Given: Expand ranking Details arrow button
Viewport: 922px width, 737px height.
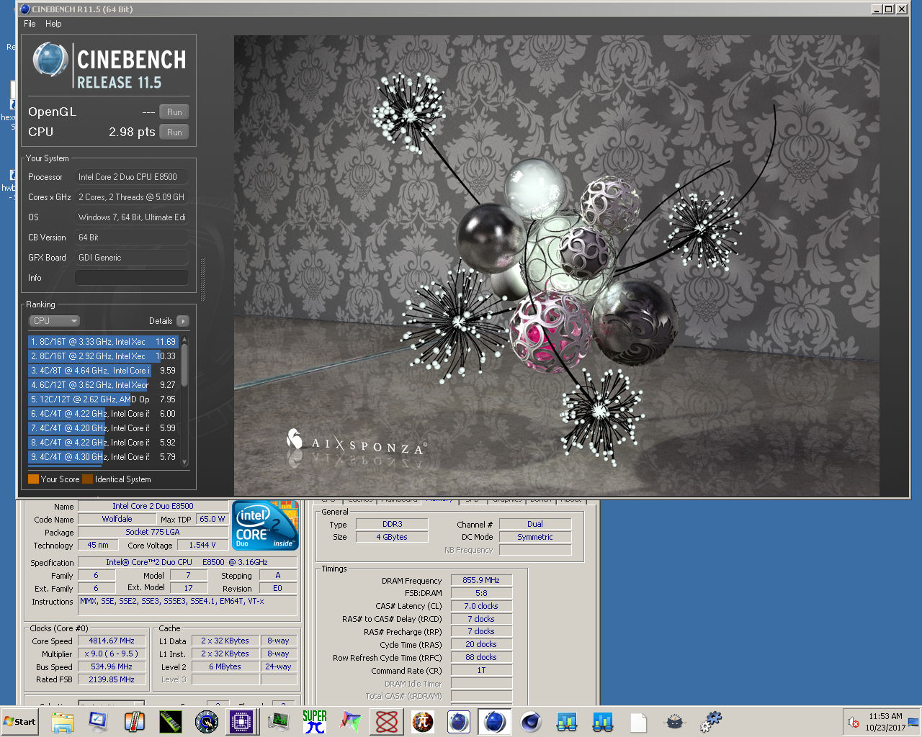Looking at the screenshot, I should tap(183, 321).
